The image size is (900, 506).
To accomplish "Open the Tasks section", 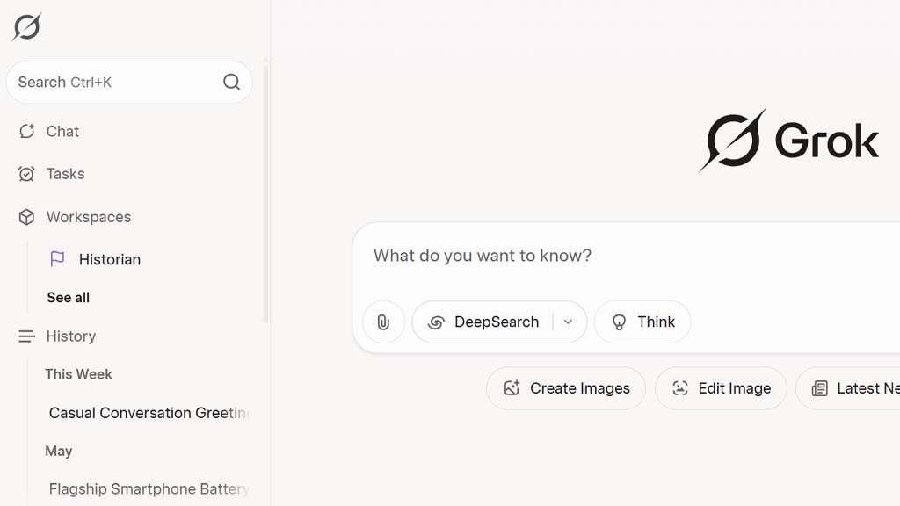I will [65, 174].
